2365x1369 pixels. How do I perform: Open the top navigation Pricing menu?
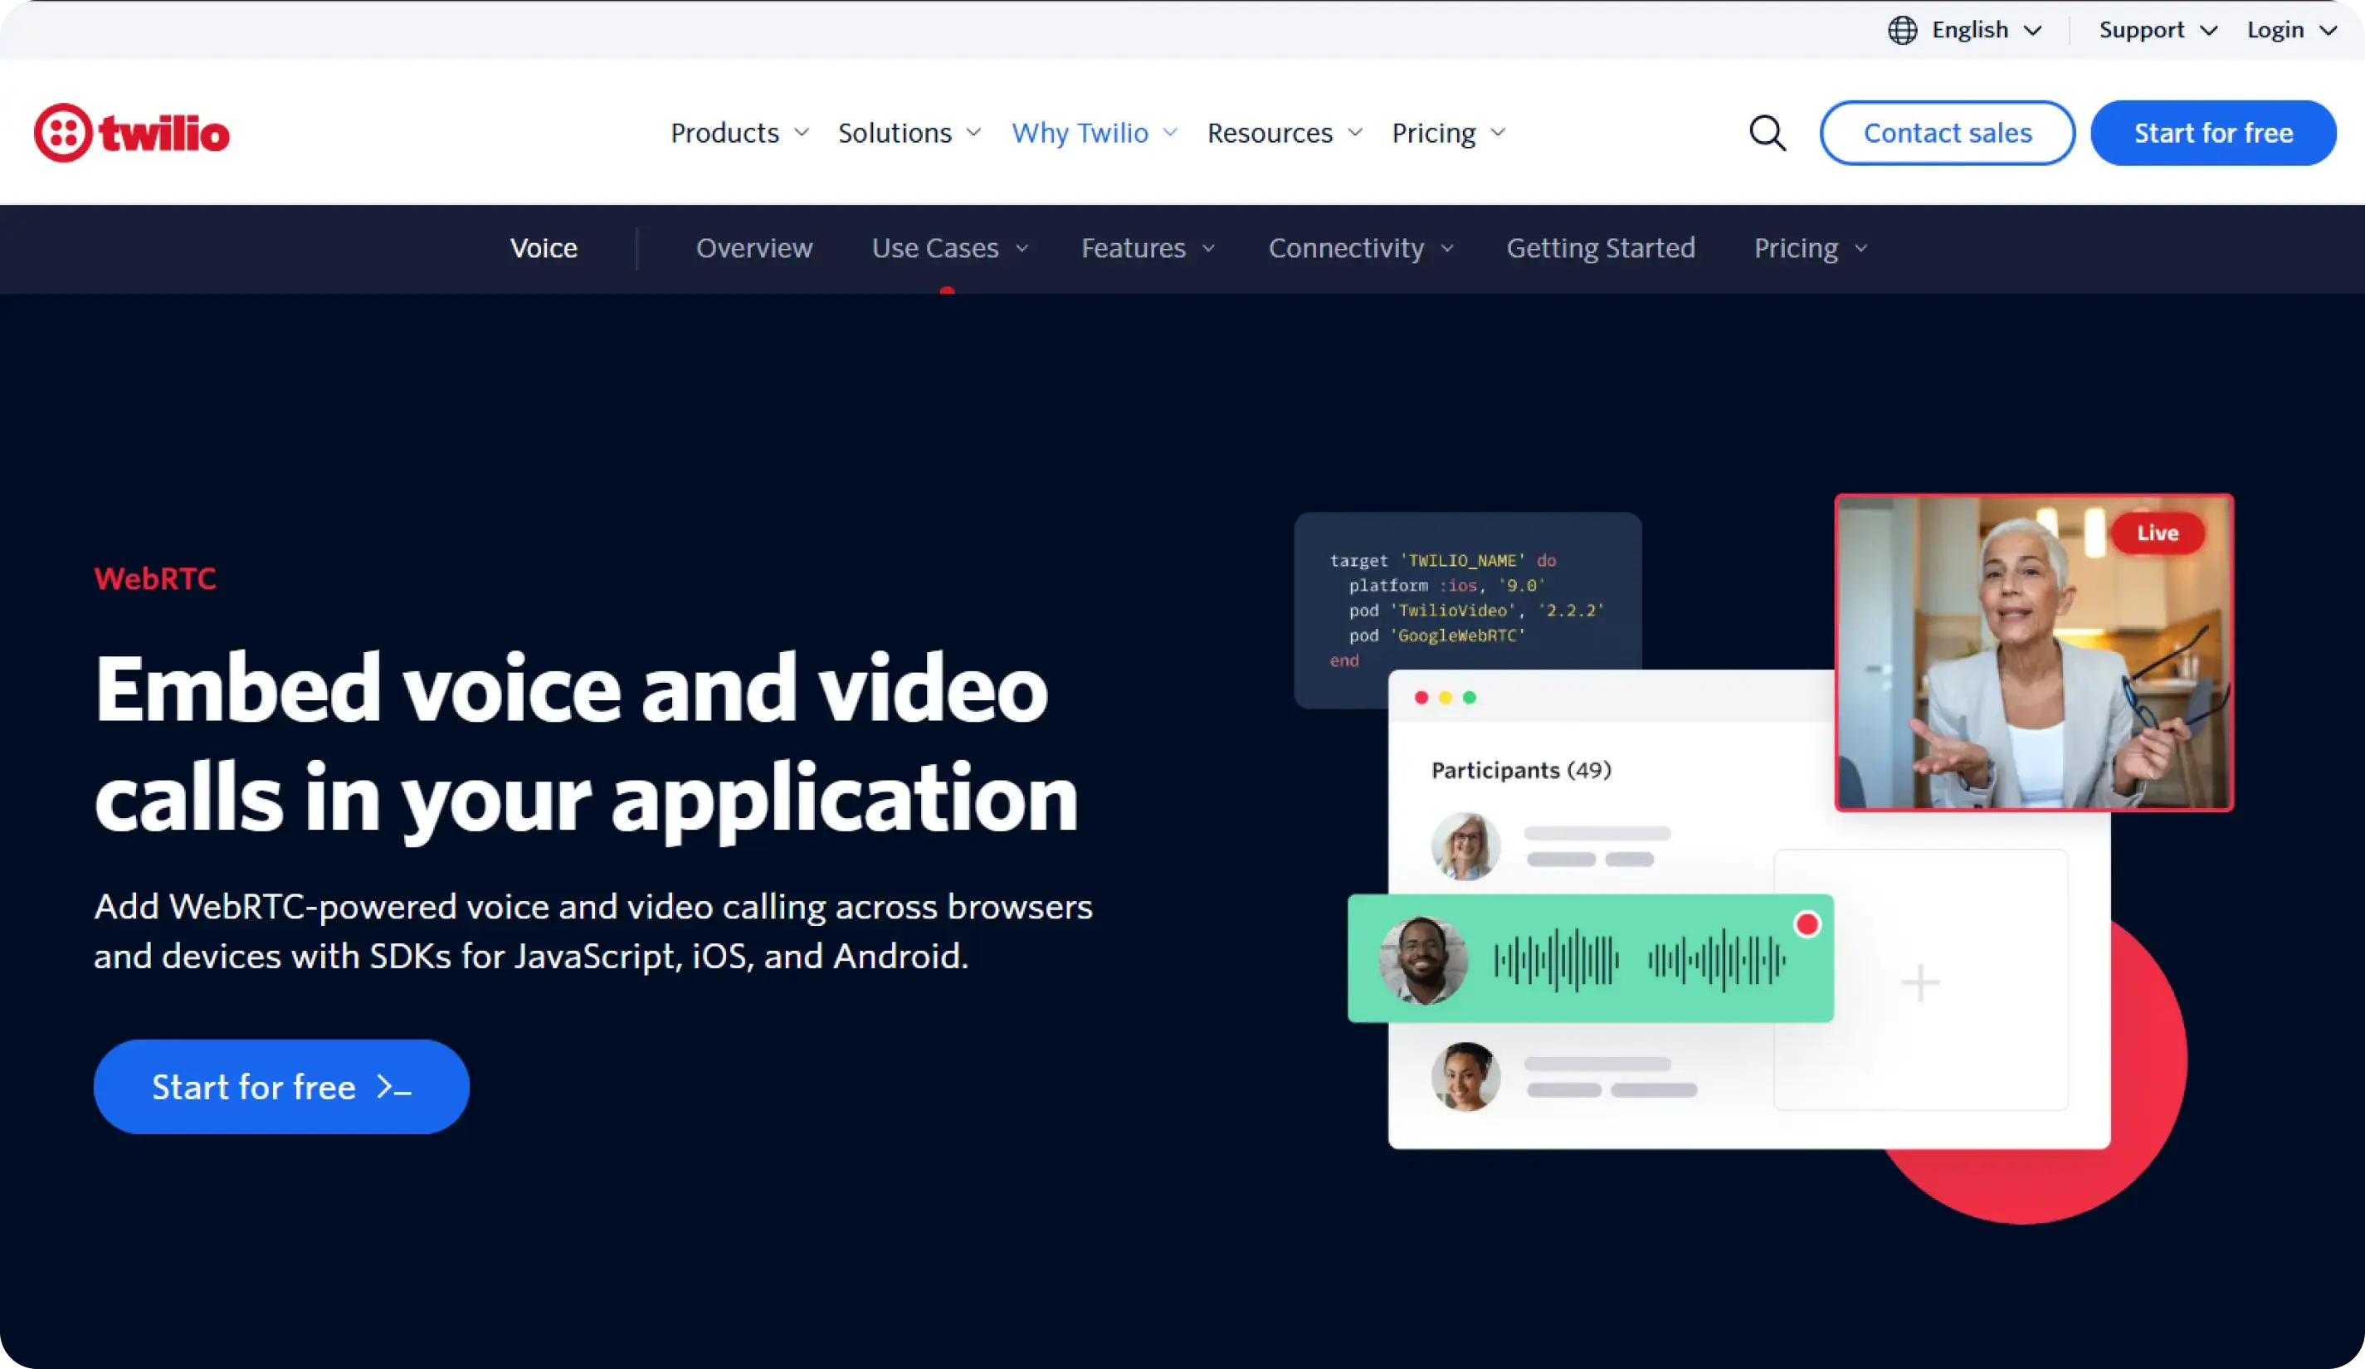[1448, 134]
